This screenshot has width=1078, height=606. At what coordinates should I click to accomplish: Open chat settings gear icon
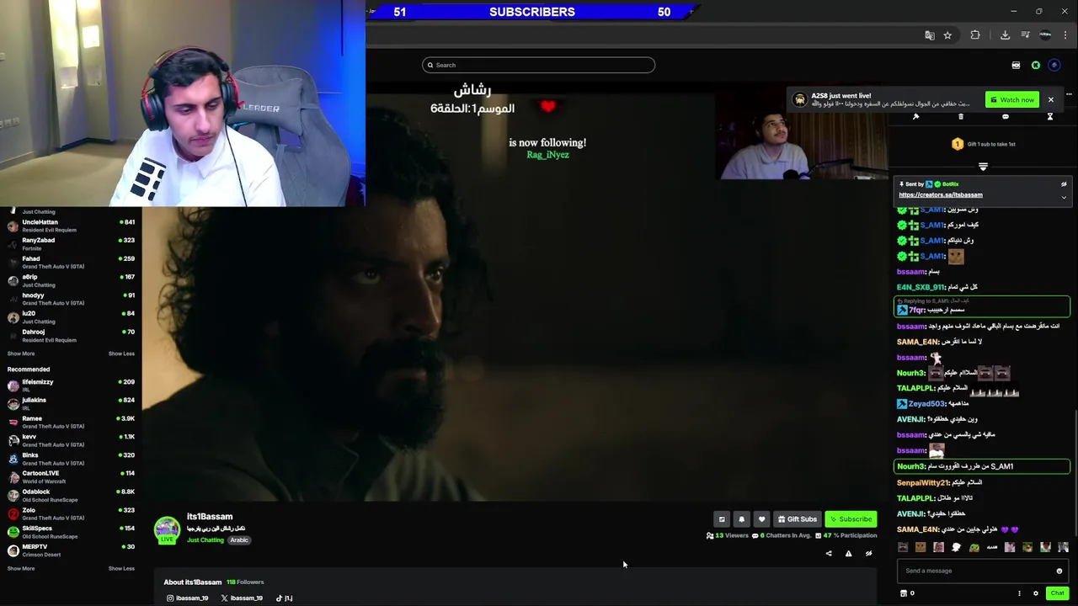1036,593
